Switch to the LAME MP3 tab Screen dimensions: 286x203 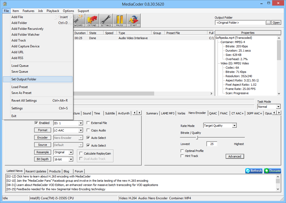click(x=167, y=113)
